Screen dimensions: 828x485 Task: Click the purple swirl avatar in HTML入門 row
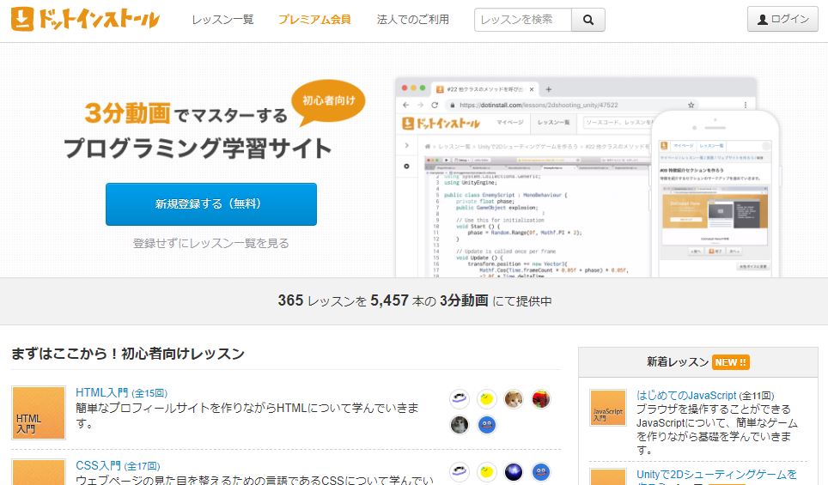click(x=460, y=398)
